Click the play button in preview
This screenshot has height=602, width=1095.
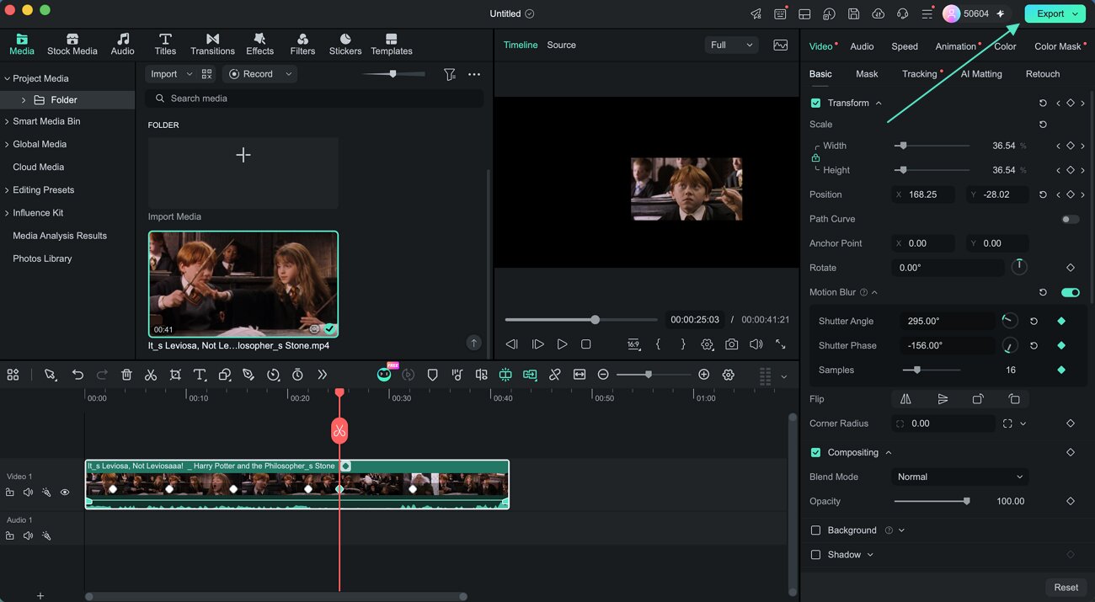pos(562,344)
